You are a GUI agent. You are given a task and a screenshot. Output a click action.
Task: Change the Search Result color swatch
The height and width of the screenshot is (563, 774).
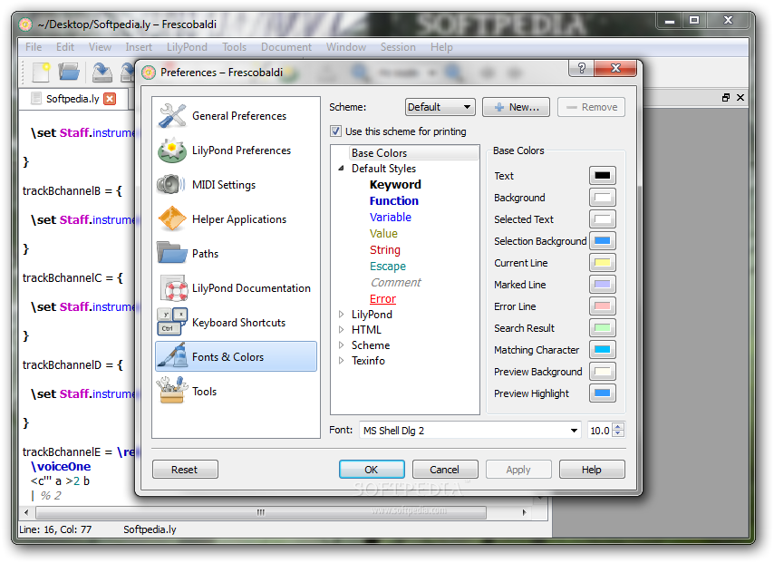602,328
